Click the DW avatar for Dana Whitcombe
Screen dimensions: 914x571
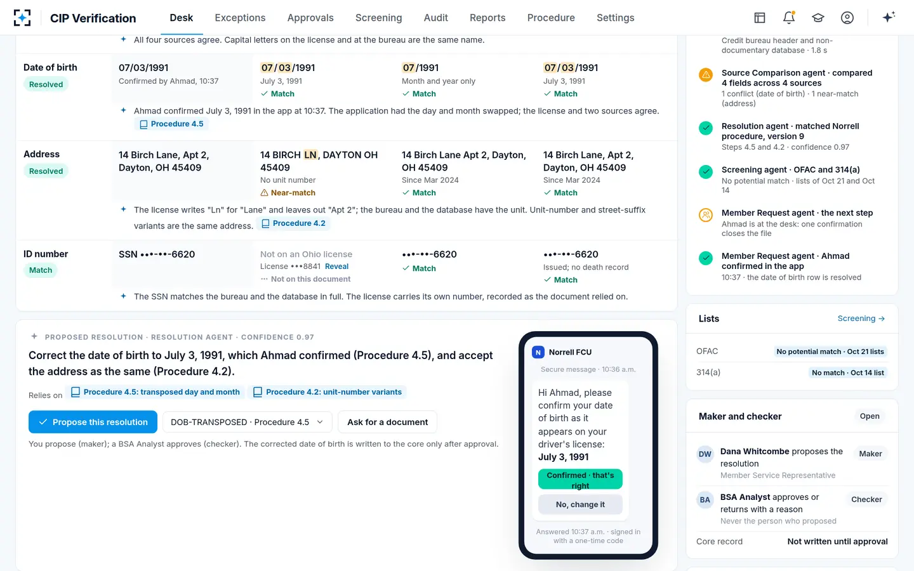click(x=705, y=454)
